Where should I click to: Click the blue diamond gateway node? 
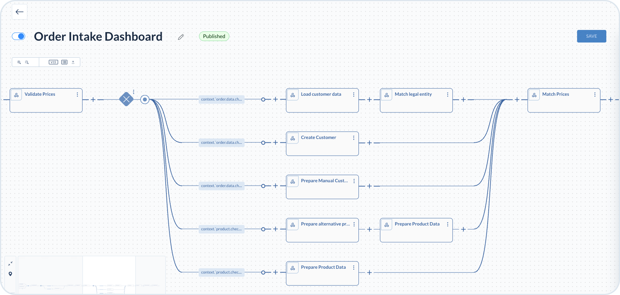[x=127, y=99]
